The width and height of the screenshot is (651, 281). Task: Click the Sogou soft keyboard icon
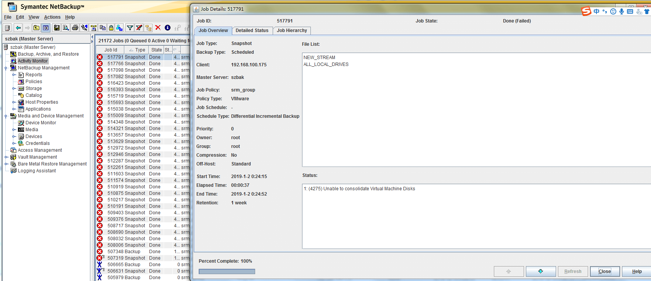pos(630,11)
